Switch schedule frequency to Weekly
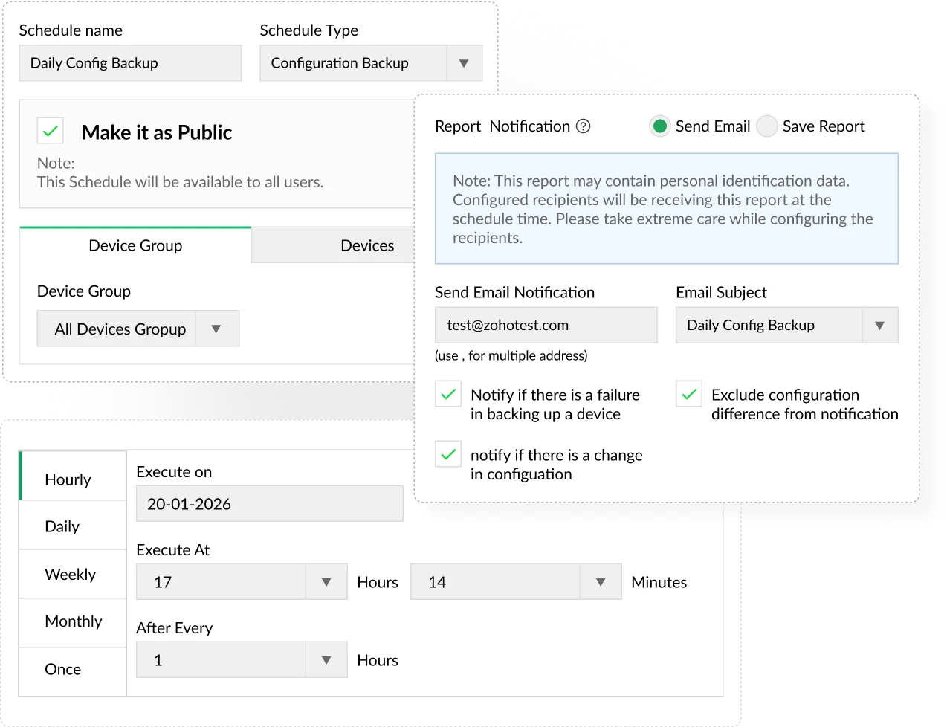 pos(71,574)
